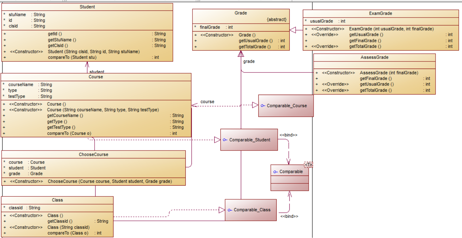This screenshot has height=238, width=462.
Task: Select the ExamGrade class title
Action: click(381, 13)
